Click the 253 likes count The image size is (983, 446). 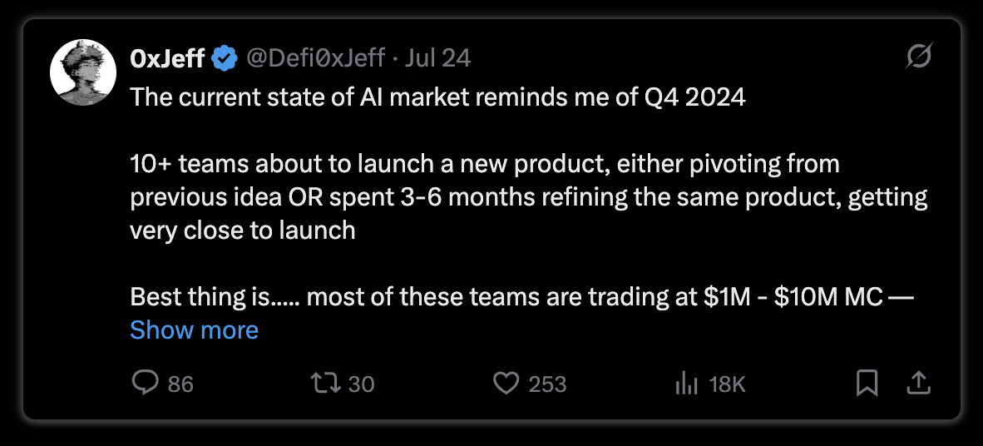(547, 384)
